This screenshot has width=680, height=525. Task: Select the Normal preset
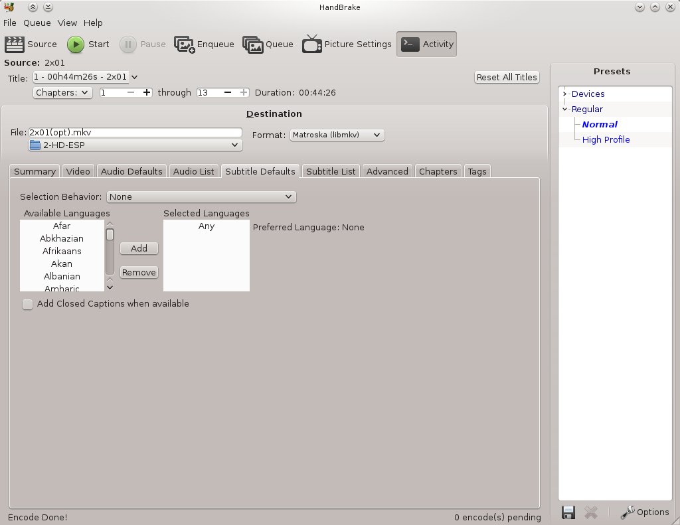pyautogui.click(x=600, y=124)
